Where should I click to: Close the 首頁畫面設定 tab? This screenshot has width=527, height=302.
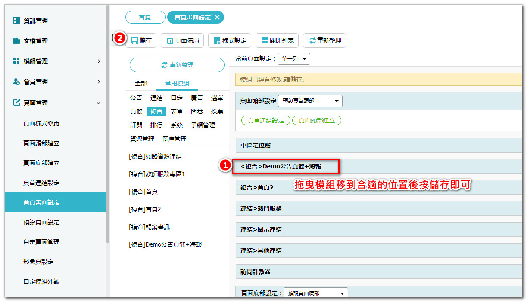coord(217,17)
